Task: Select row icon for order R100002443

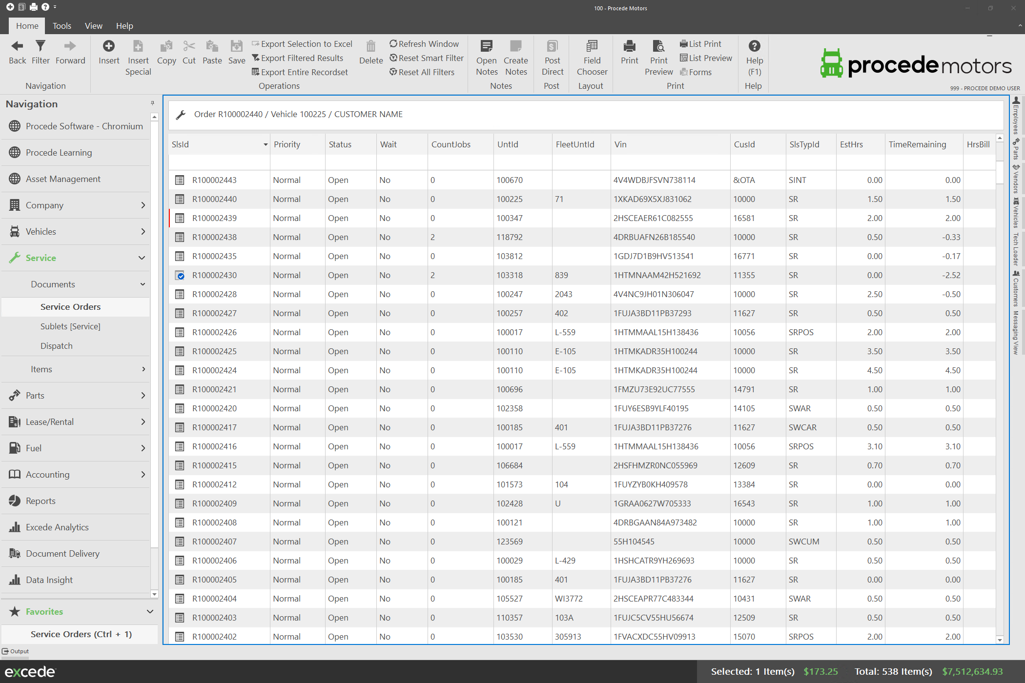Action: point(180,181)
